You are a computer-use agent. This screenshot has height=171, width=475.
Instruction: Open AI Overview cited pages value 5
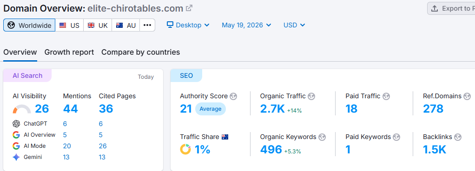tap(100, 135)
